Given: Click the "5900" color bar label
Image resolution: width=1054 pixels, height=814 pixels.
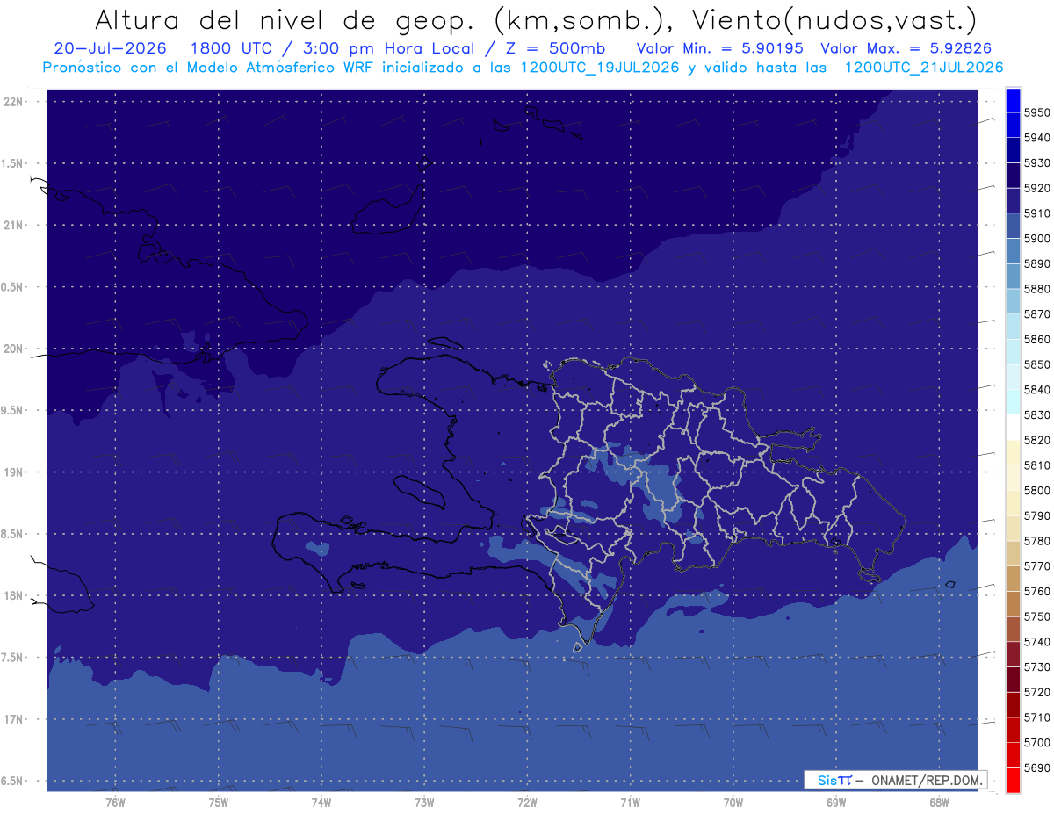Looking at the screenshot, I should [1037, 239].
